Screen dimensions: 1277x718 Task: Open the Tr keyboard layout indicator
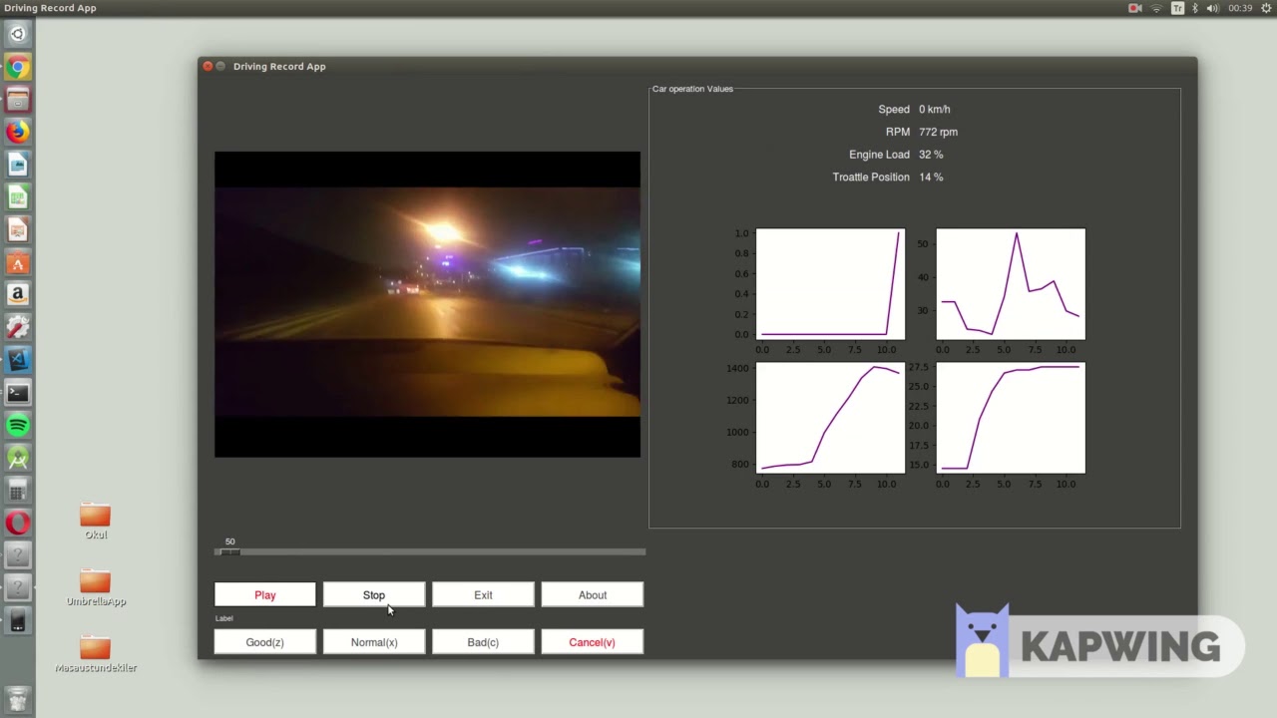click(1177, 8)
